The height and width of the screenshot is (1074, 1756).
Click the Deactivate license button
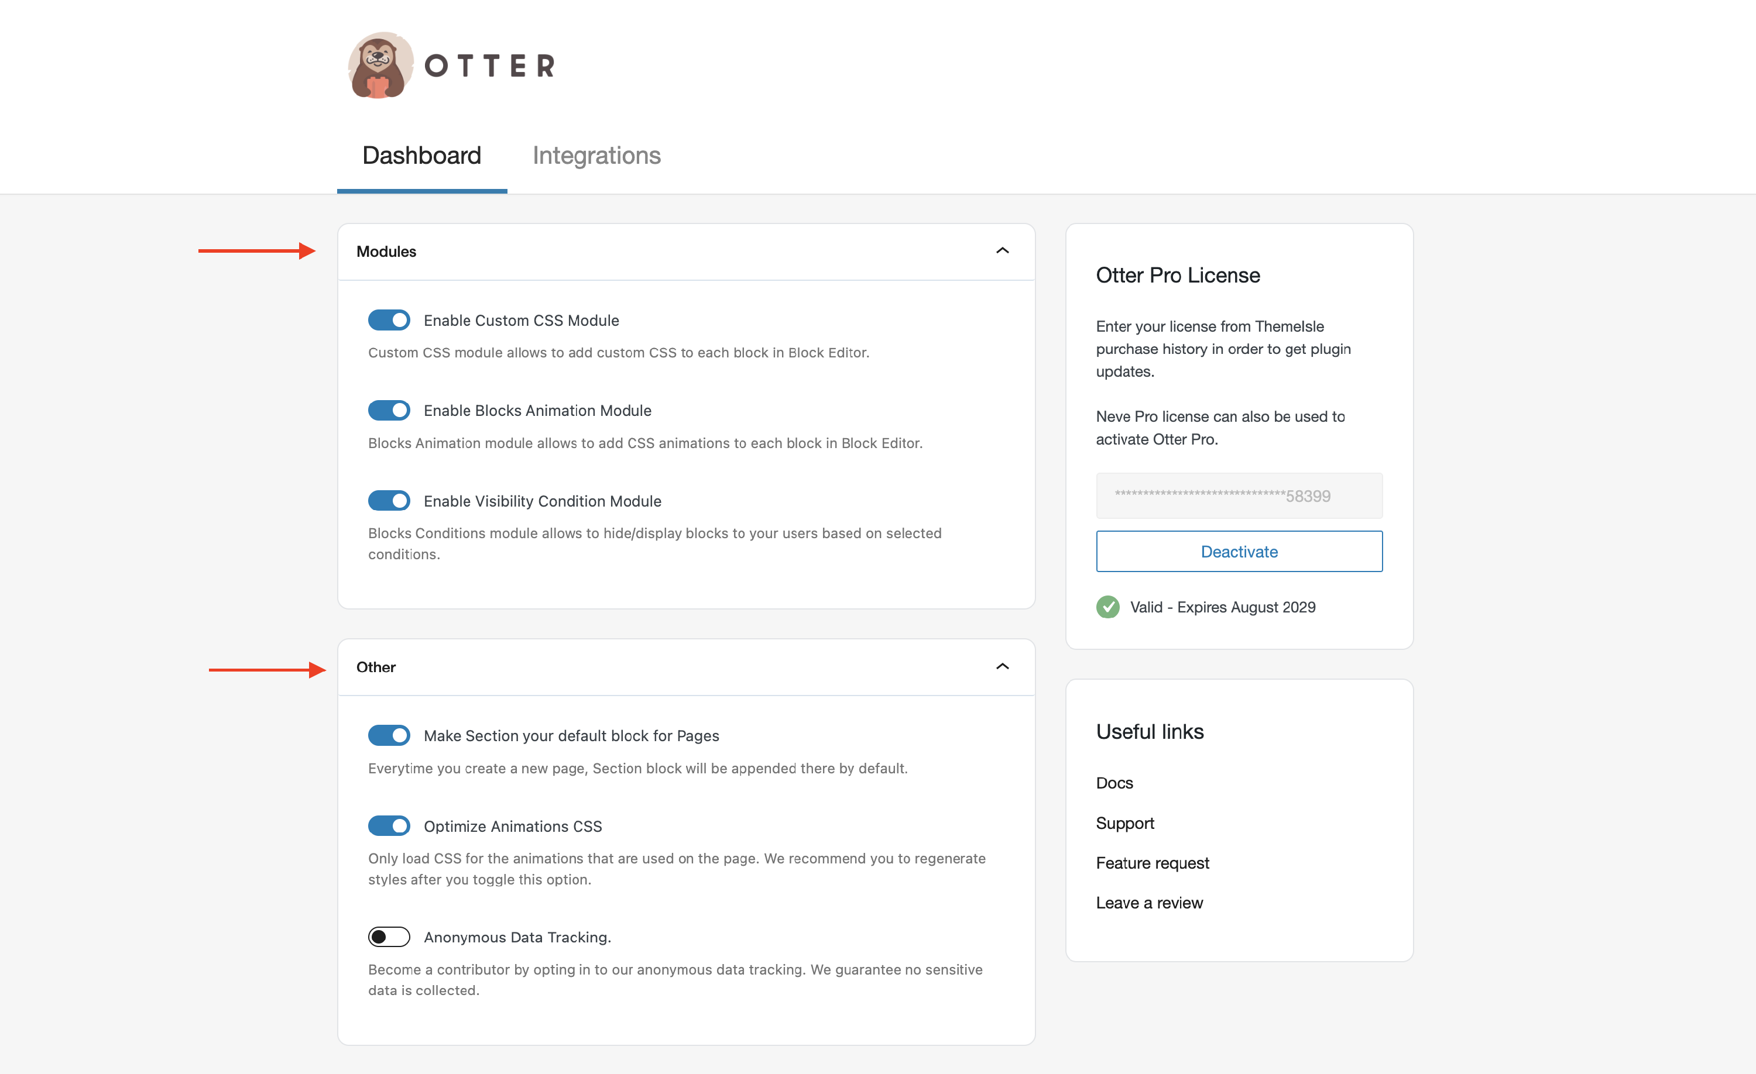coord(1239,551)
